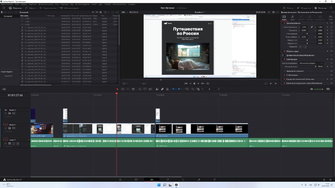Expand the Обрезка кадра (Cropping) section

click(292, 51)
